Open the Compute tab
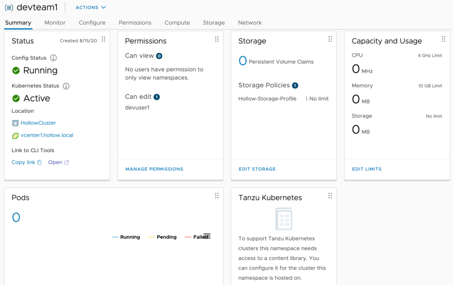 [x=177, y=23]
